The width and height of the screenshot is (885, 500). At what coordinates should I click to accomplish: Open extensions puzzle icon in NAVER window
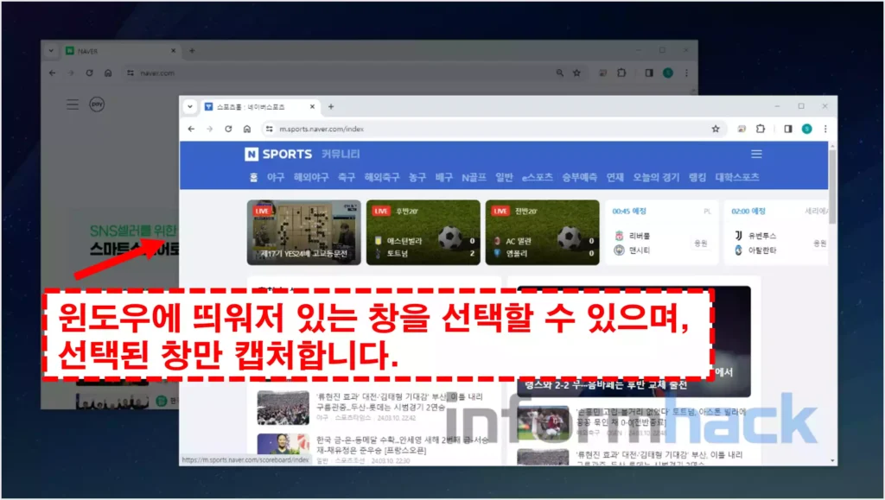[621, 73]
